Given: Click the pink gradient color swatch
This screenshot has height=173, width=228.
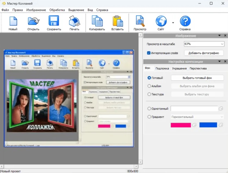Looking at the screenshot, I should (x=181, y=125).
